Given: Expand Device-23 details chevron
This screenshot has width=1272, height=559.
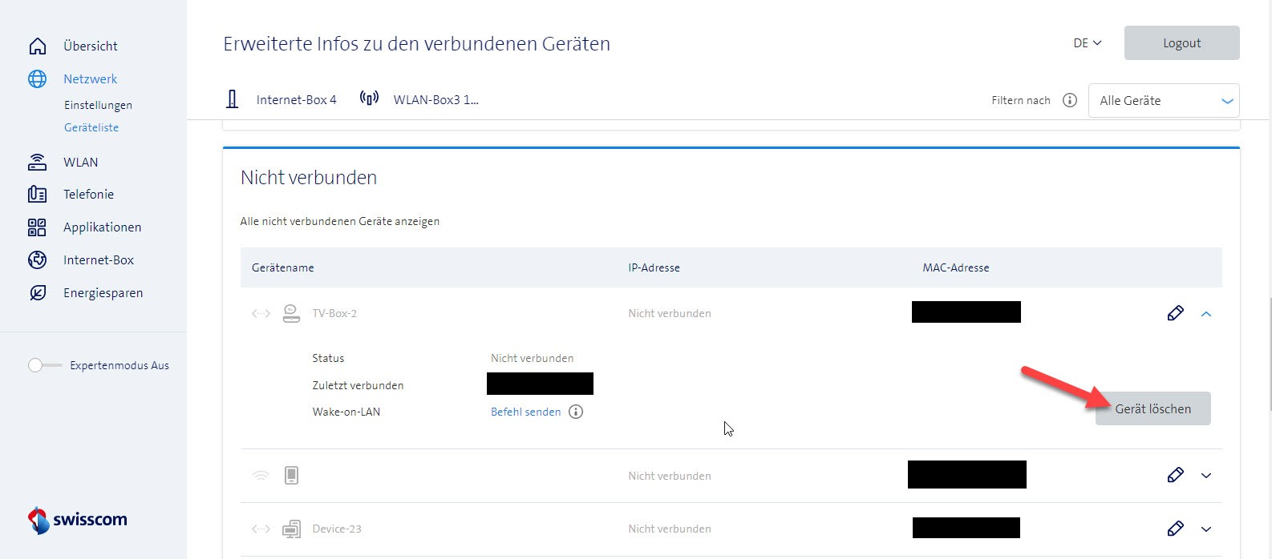Looking at the screenshot, I should click(x=1206, y=529).
